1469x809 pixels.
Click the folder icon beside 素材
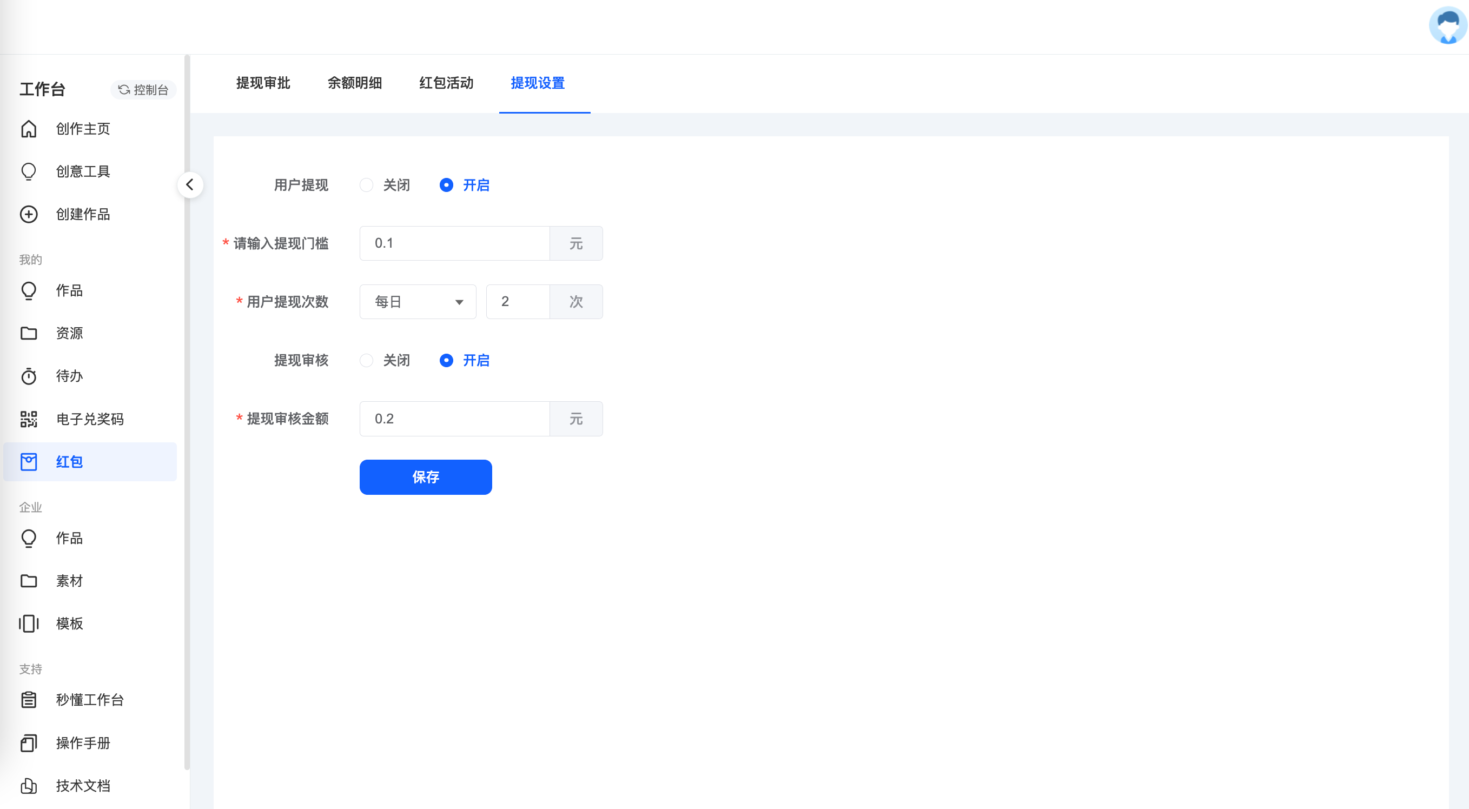pyautogui.click(x=29, y=581)
